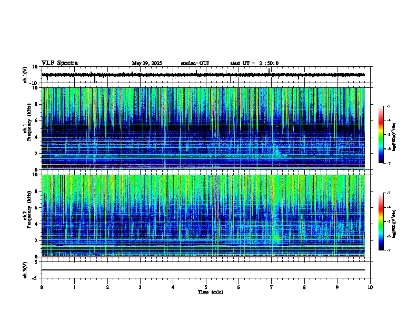Click the ch.2 spectrogram color scale bar
Image resolution: width=417 pixels, height=322 pixels.
click(x=381, y=222)
